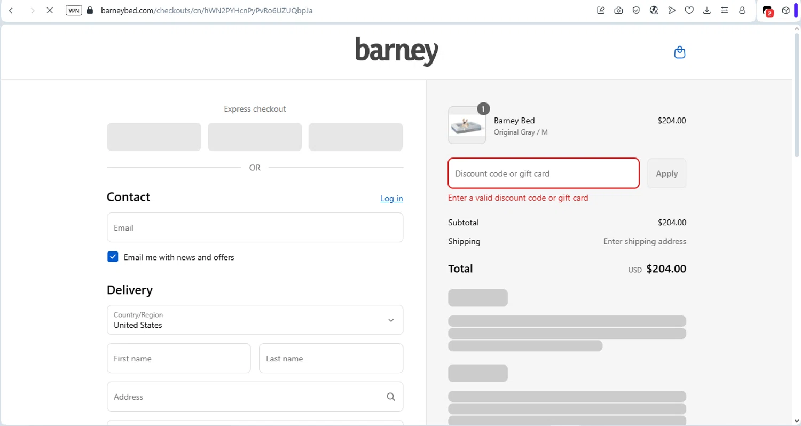Click the forward navigation arrow
The image size is (801, 426).
33,10
